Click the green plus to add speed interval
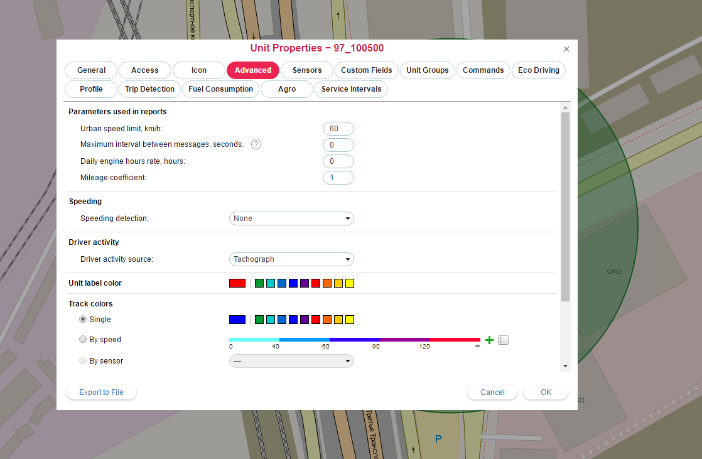Screen dimensions: 702x459 coord(490,340)
